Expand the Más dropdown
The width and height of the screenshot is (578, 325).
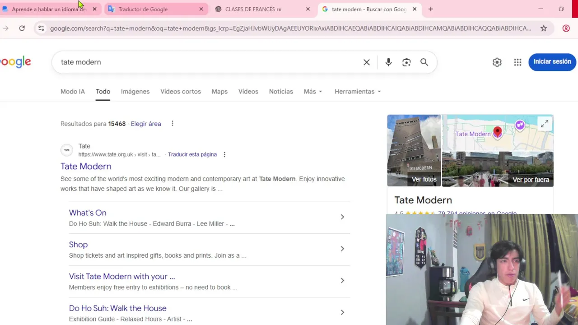313,91
